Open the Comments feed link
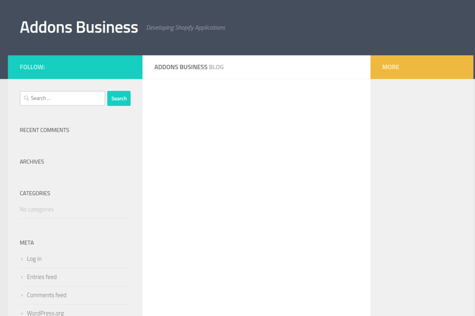The width and height of the screenshot is (475, 316). click(x=46, y=295)
